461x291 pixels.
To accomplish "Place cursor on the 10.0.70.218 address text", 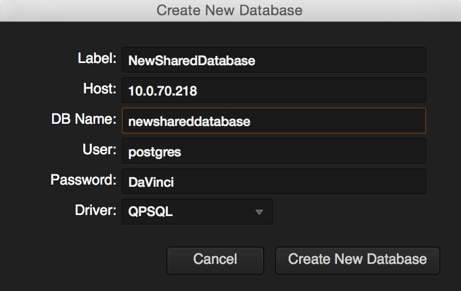I will pyautogui.click(x=163, y=91).
